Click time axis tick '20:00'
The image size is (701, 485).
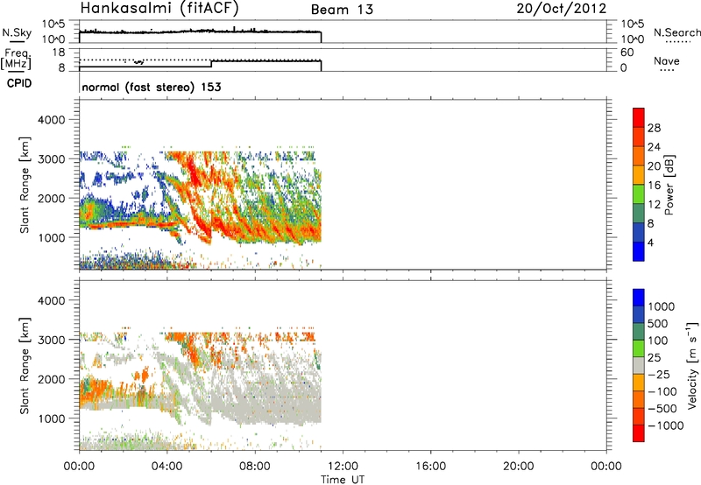[x=518, y=467]
